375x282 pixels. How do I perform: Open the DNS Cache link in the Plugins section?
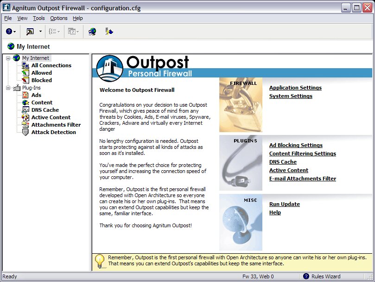point(283,162)
